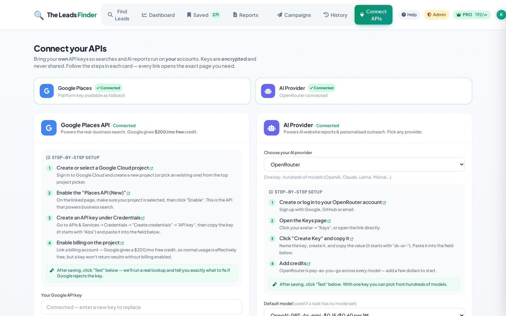This screenshot has height=316, width=506.
Task: Open external link icon for OpenRouter account
Action: tap(384, 203)
